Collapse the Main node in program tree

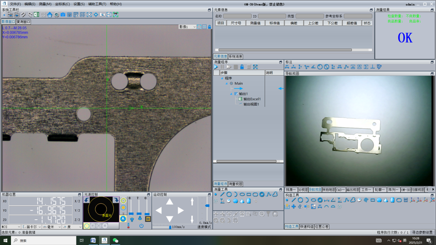tap(226, 83)
